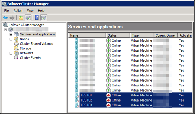Click the Services and applications tree icon

pos(16,34)
